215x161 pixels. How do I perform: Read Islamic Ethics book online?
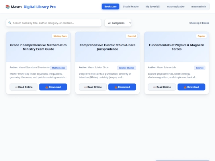click(x=93, y=87)
